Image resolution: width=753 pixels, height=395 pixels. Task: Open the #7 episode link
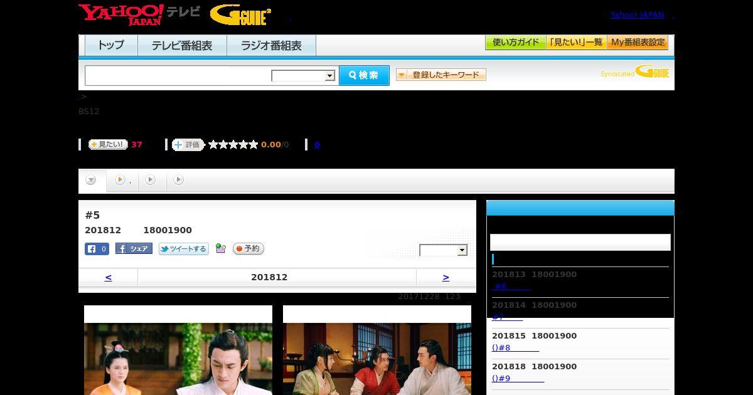point(507,317)
